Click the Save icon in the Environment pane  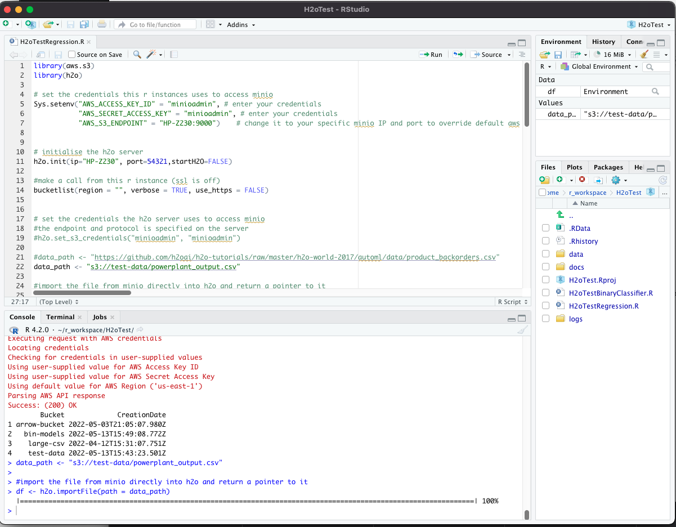pos(557,54)
